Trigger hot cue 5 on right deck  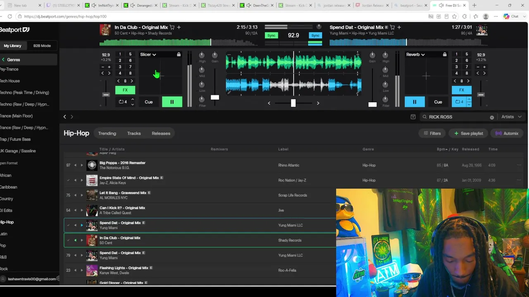tap(467, 54)
